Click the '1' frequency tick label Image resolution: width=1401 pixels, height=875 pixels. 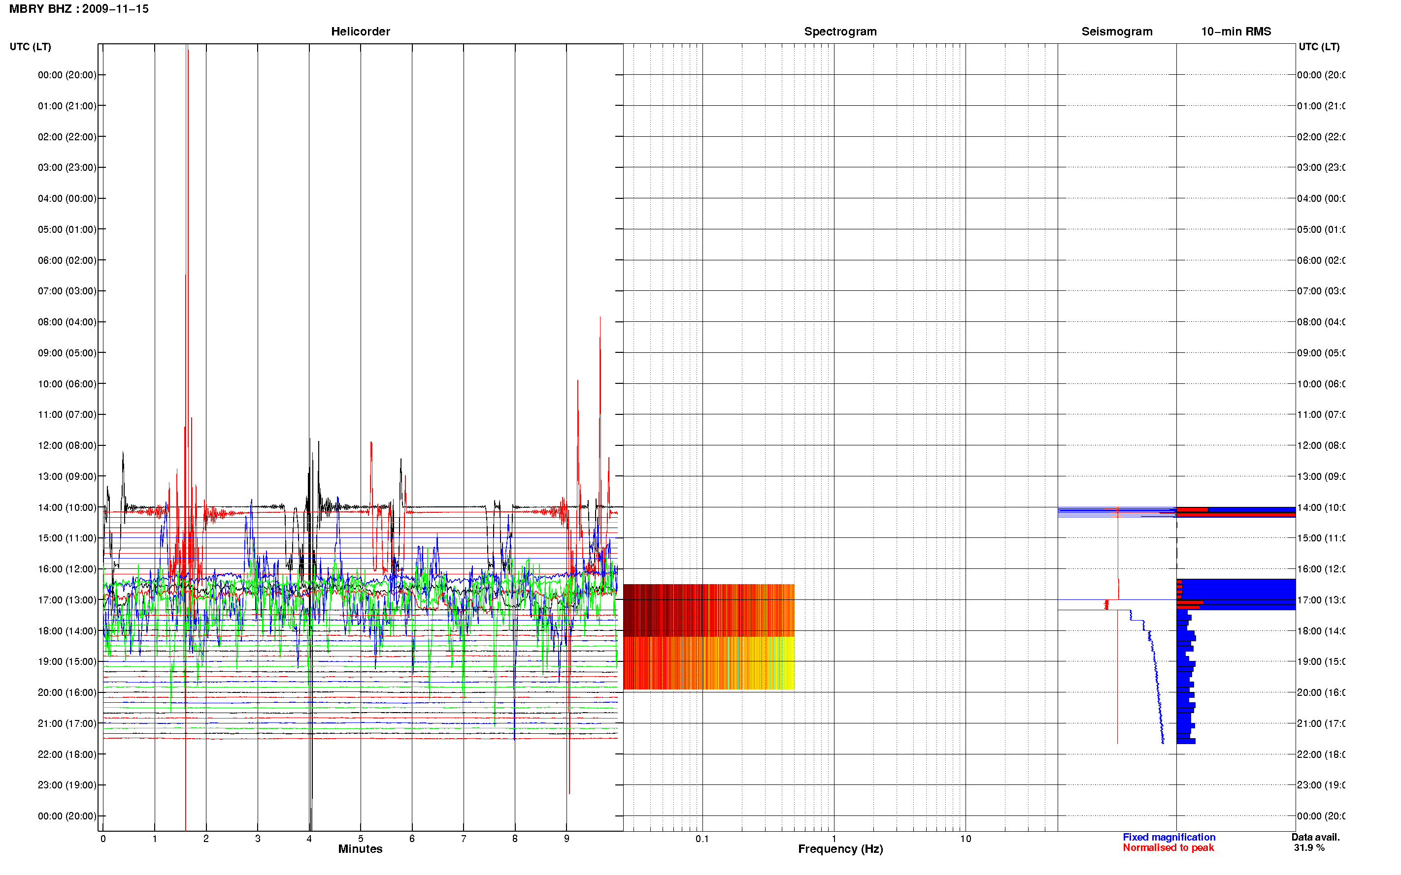pos(834,839)
